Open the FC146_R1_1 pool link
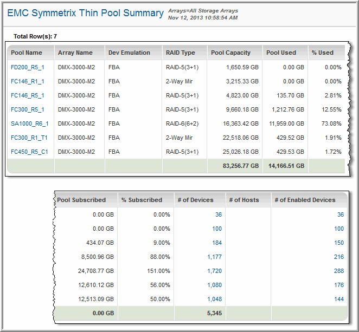The width and height of the screenshot is (359, 332). pyautogui.click(x=28, y=81)
